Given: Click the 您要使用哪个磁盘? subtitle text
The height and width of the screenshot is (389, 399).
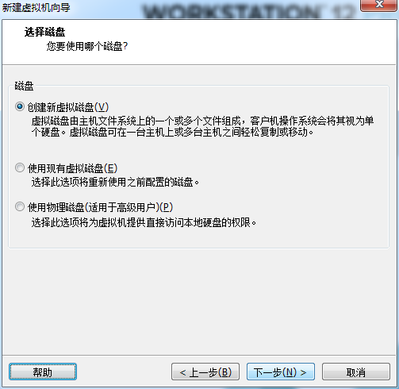Looking at the screenshot, I should pyautogui.click(x=87, y=47).
